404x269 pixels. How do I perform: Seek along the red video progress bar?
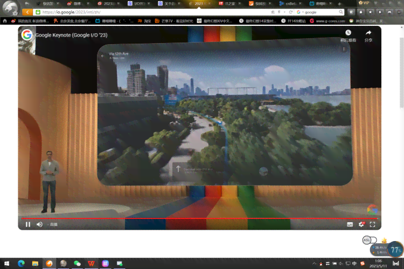(199, 218)
